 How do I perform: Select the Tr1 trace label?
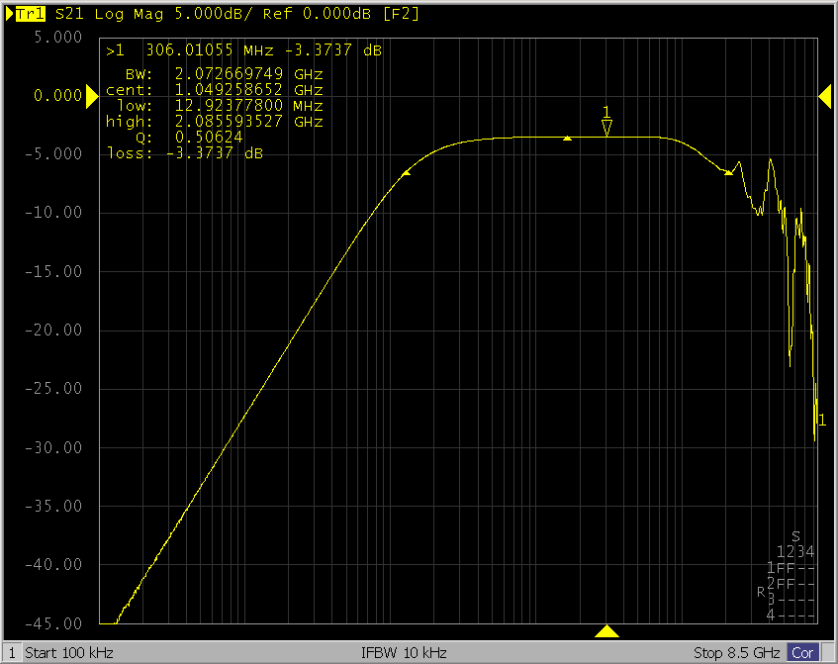pos(32,15)
